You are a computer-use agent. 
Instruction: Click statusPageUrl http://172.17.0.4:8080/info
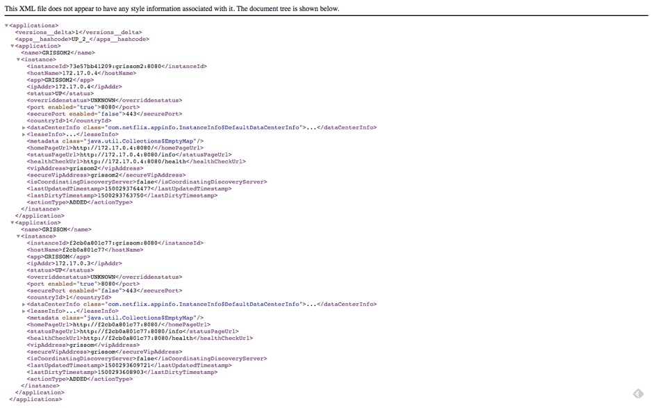129,154
